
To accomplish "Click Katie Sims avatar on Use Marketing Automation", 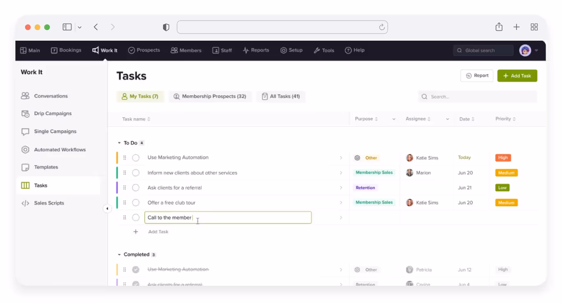I will (x=410, y=158).
